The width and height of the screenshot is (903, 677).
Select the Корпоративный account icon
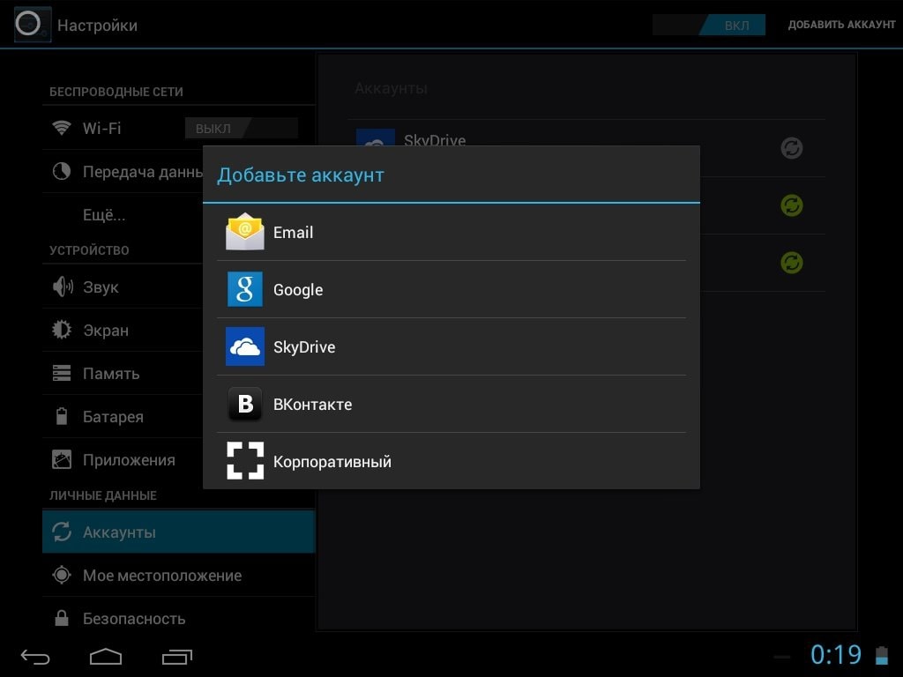tap(245, 461)
